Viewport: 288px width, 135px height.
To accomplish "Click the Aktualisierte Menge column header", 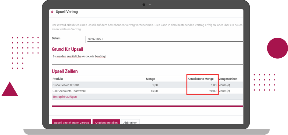I will tap(201, 79).
